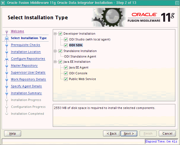This screenshot has height=145, width=180.
Task: Click the Back button
Action: [112, 133]
